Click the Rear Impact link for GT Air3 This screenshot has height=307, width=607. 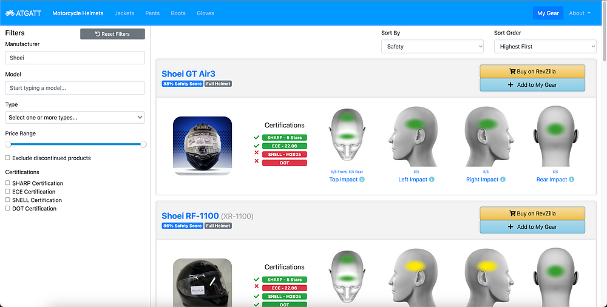552,180
